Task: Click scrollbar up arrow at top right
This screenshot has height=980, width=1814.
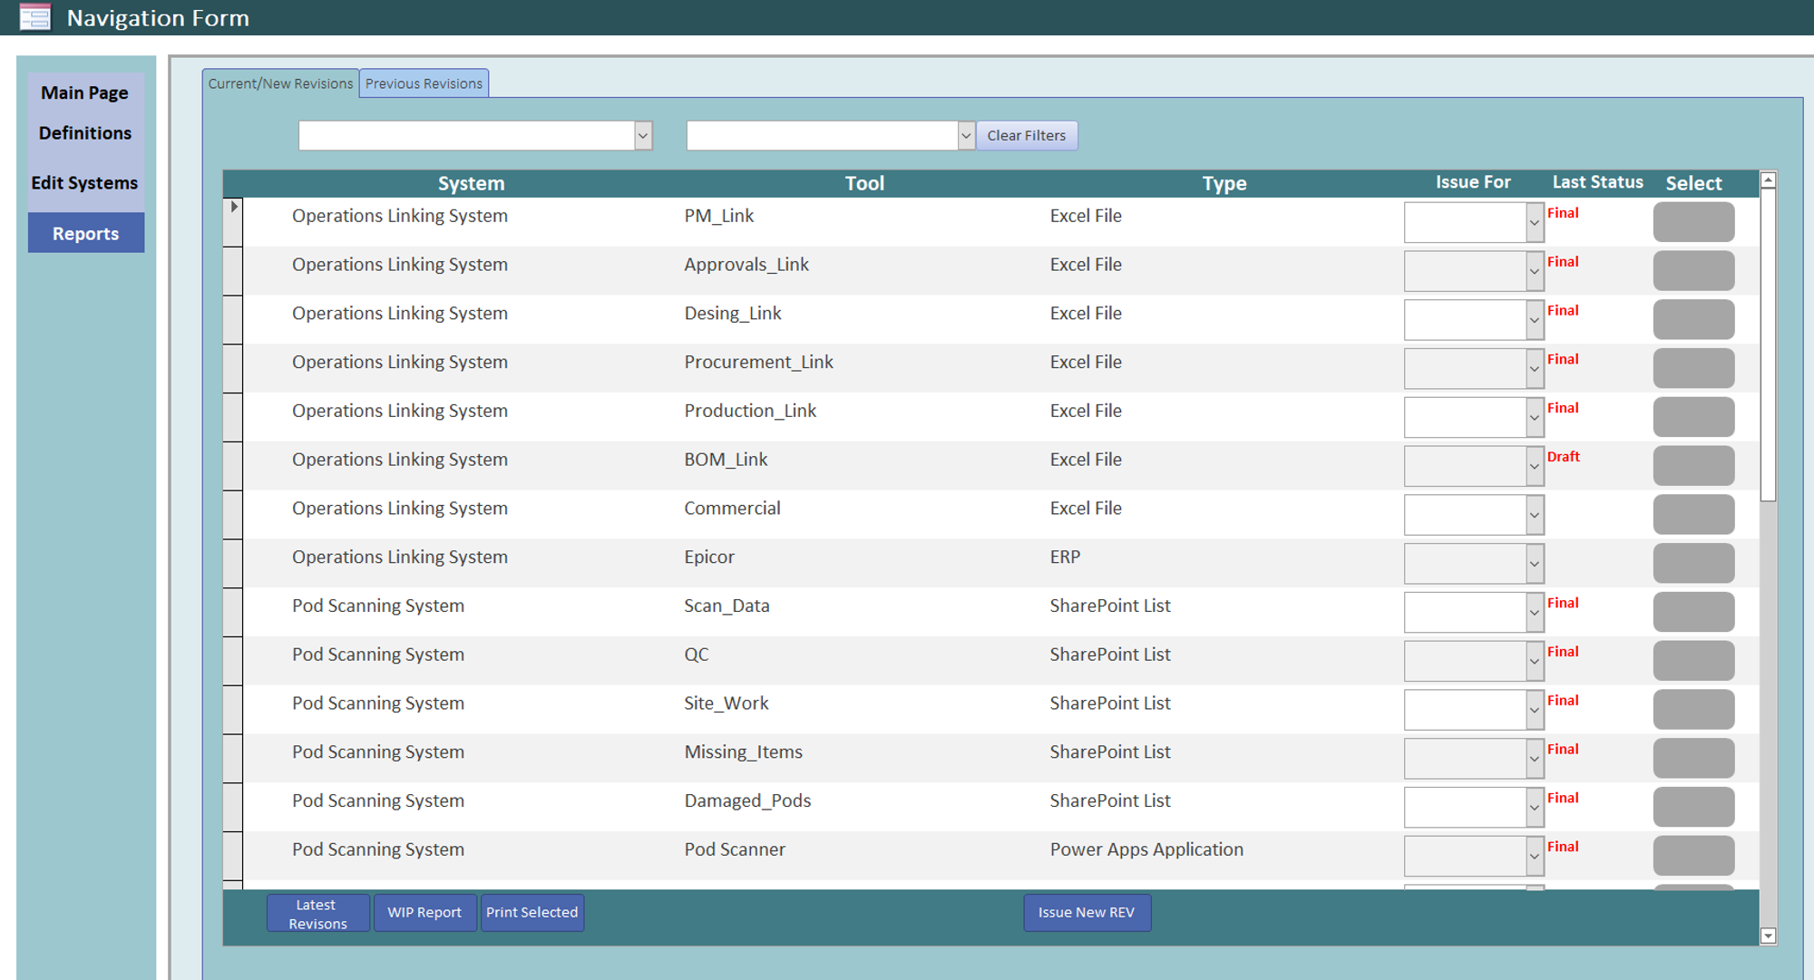Action: [x=1768, y=180]
